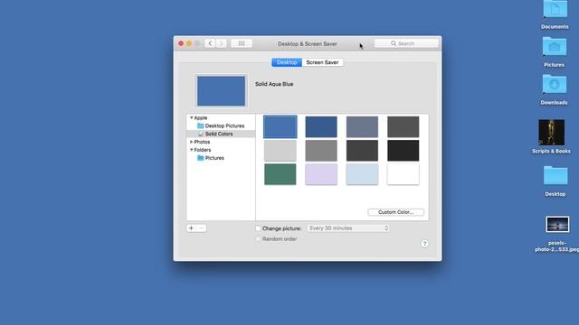The height and width of the screenshot is (325, 579).
Task: Open the Scripts & Books desktop item
Action: pyautogui.click(x=551, y=133)
